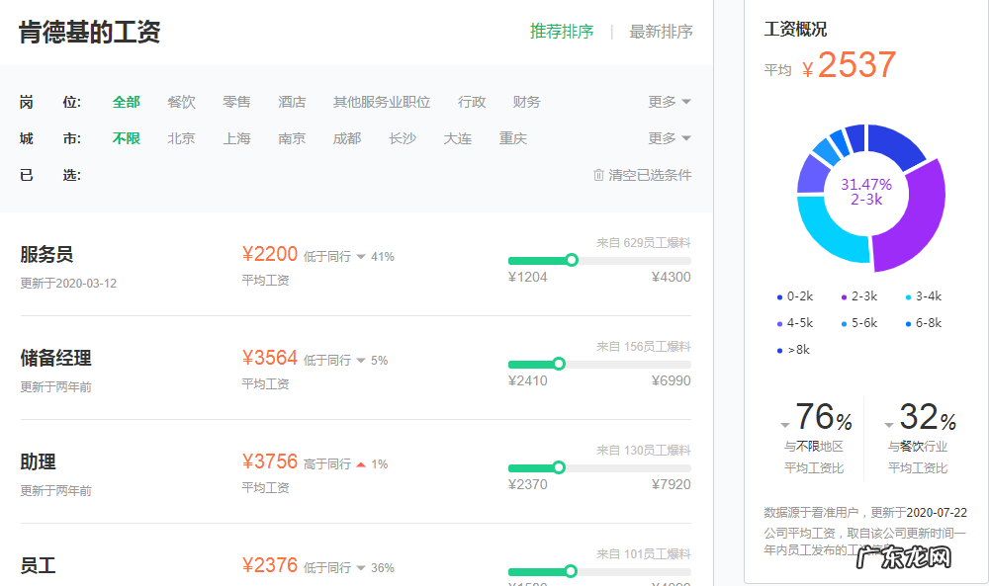Expand the 更多 dropdown for cities

tap(663, 138)
